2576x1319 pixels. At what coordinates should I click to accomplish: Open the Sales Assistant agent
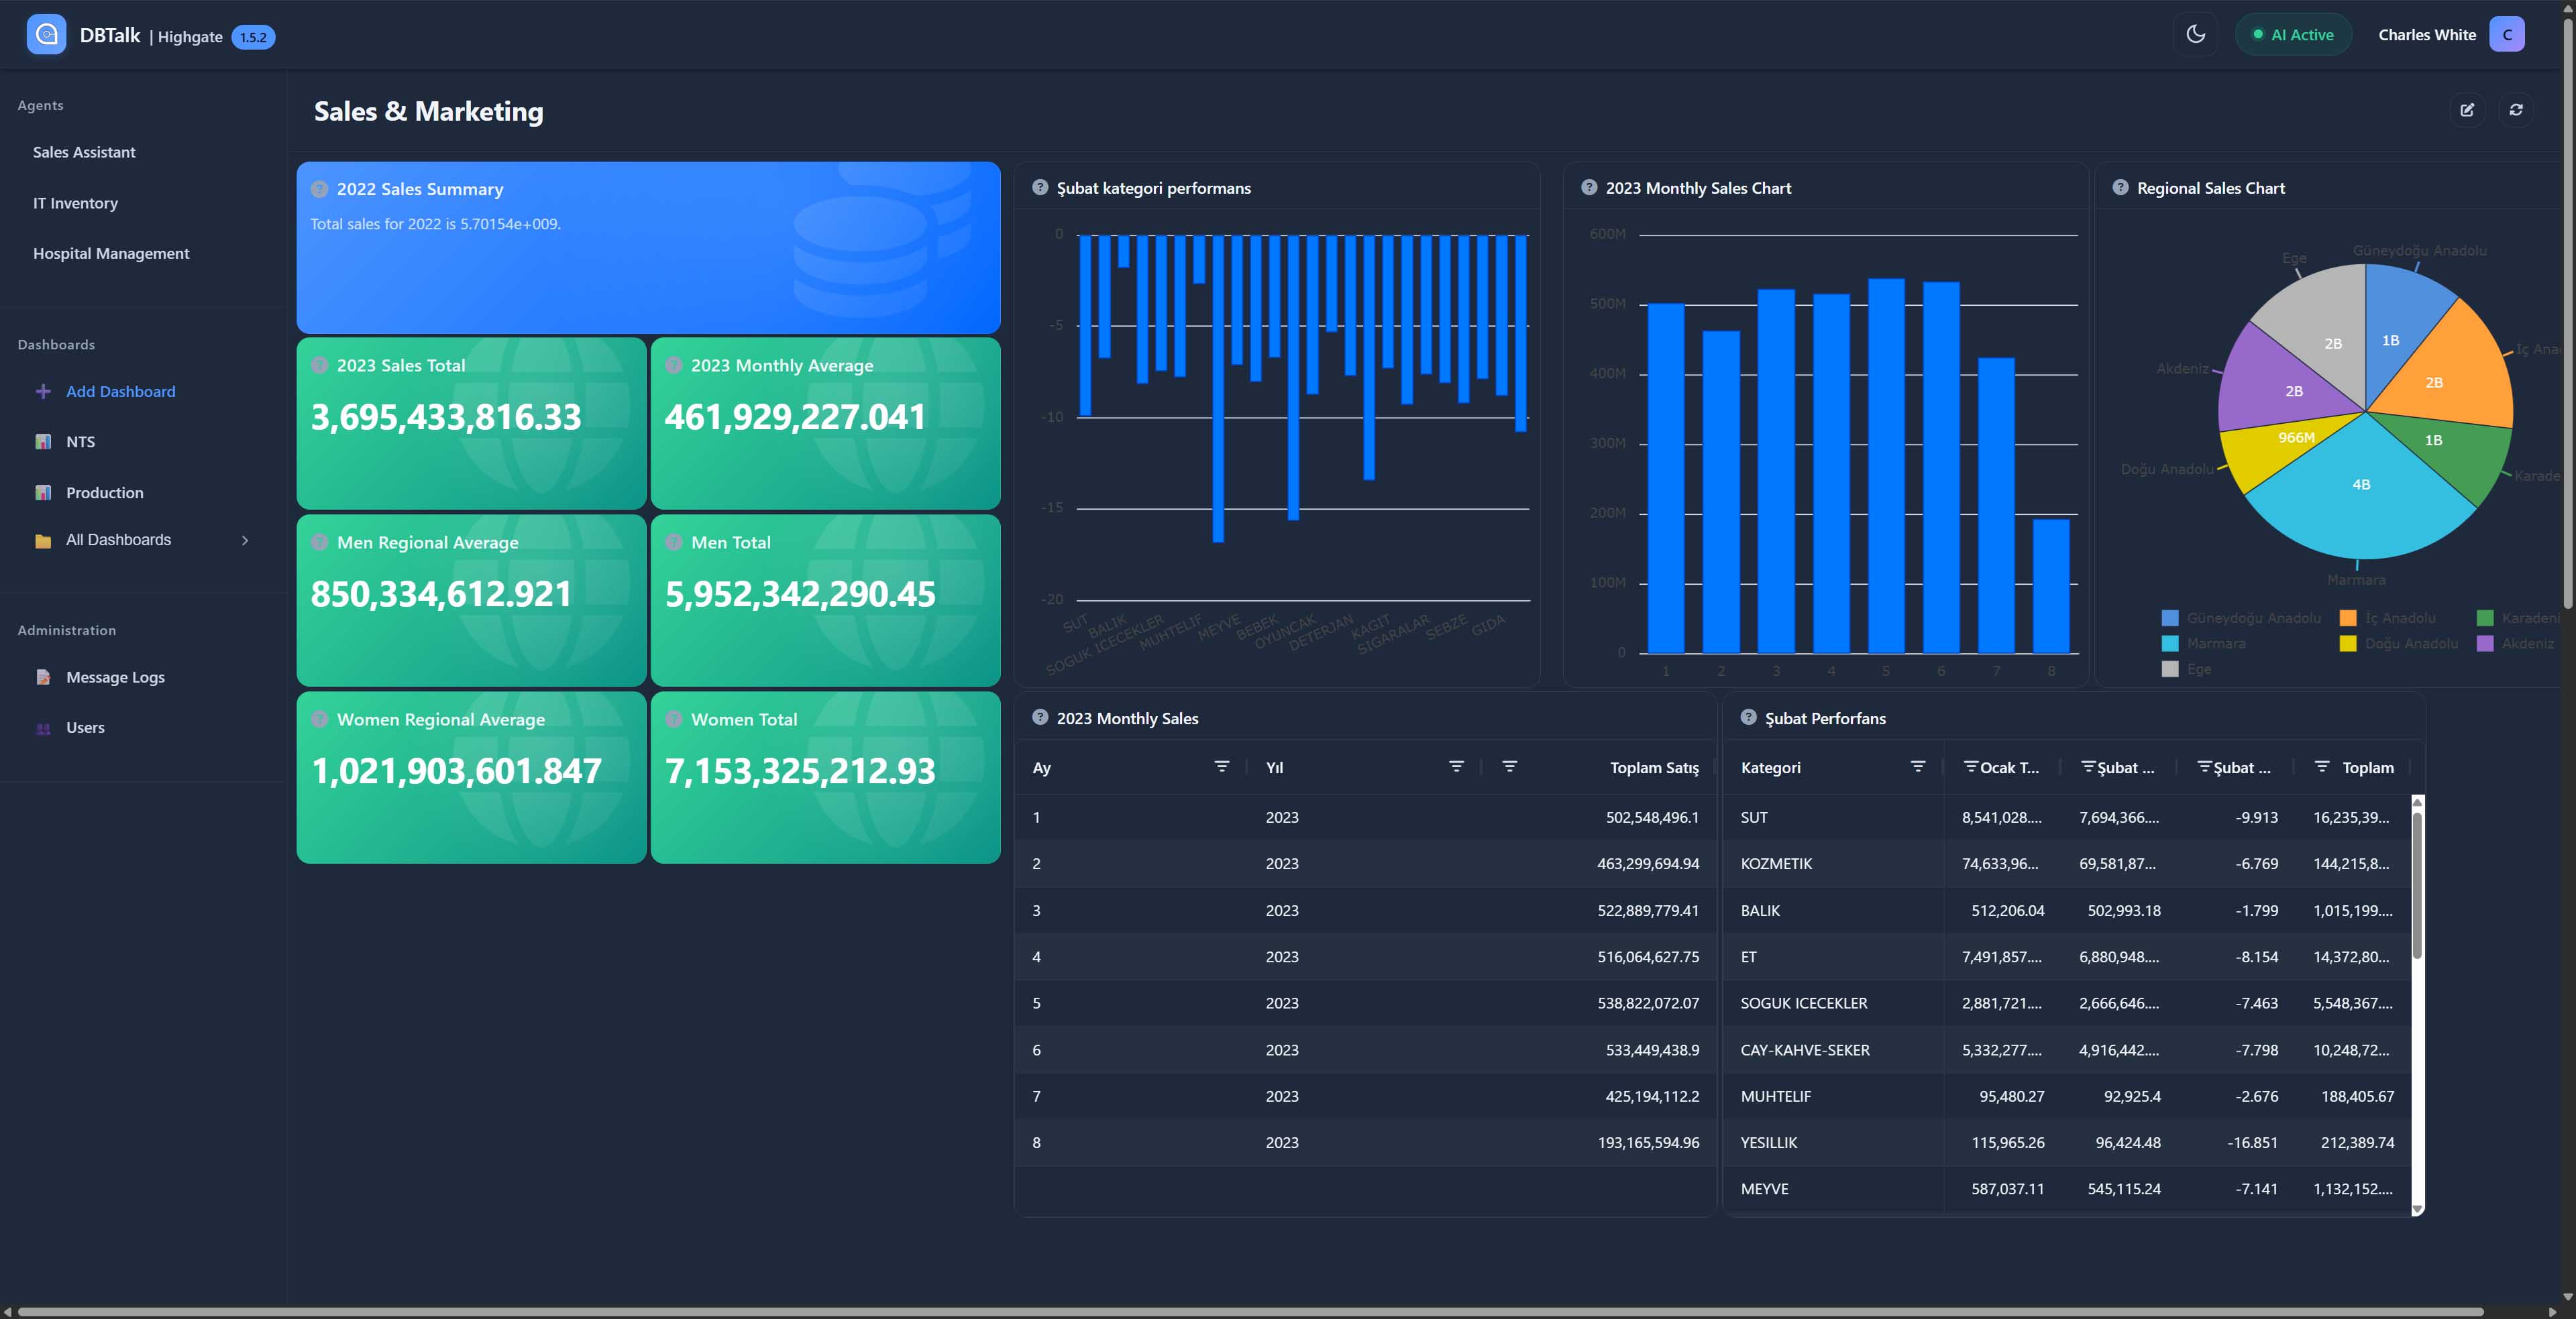click(x=84, y=152)
